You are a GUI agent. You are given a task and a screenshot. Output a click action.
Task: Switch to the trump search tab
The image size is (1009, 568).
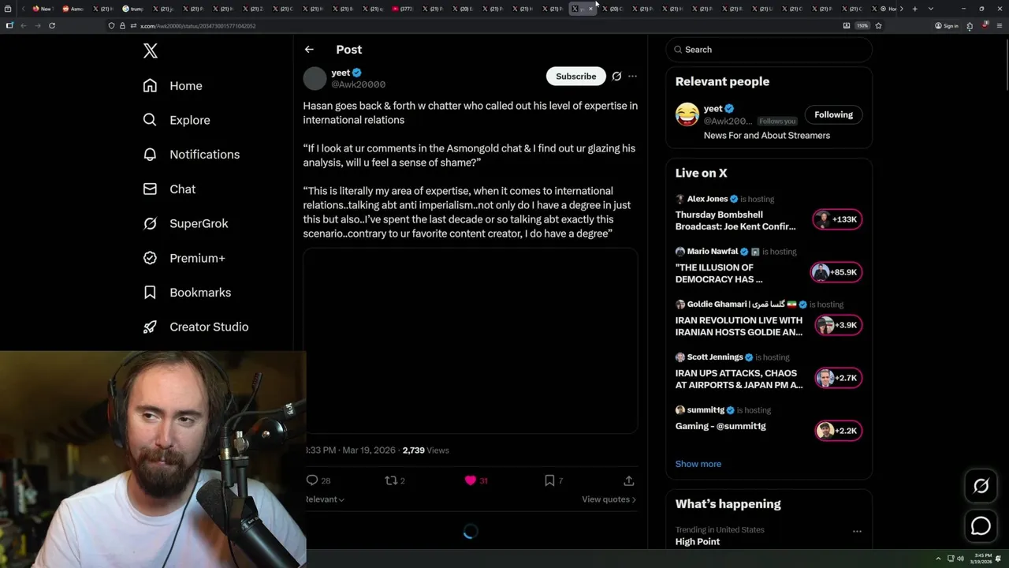click(x=132, y=9)
